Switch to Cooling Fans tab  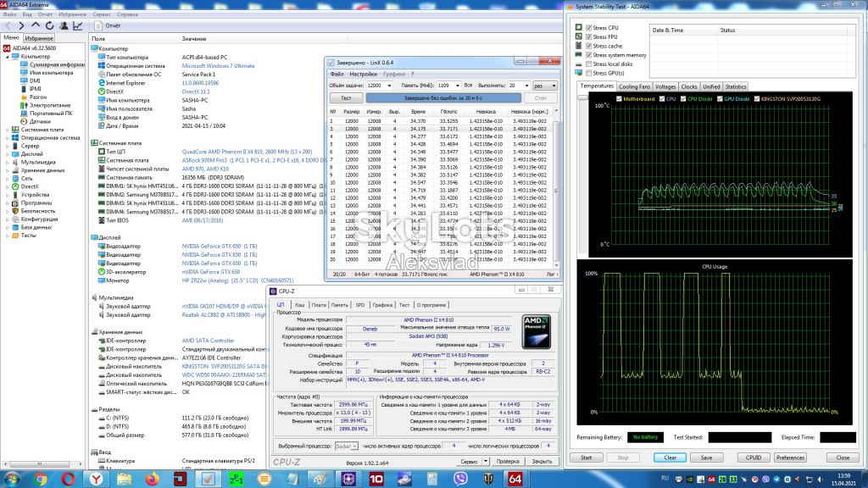coord(634,87)
